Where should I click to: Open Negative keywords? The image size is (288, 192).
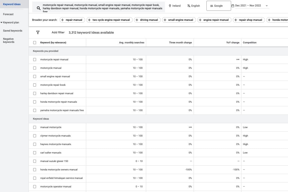point(8,40)
